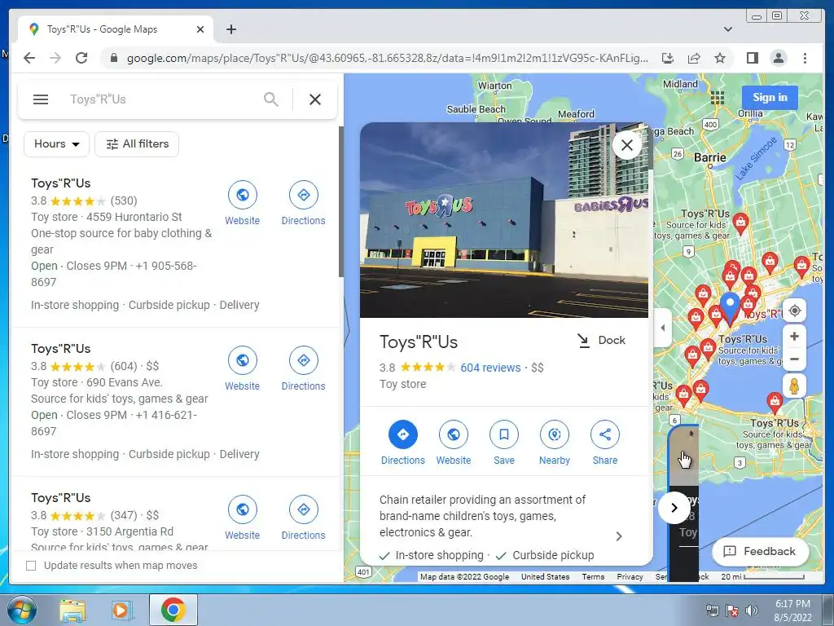This screenshot has height=626, width=834.
Task: Click the Toys"R"Us storefront photo
Action: click(503, 220)
